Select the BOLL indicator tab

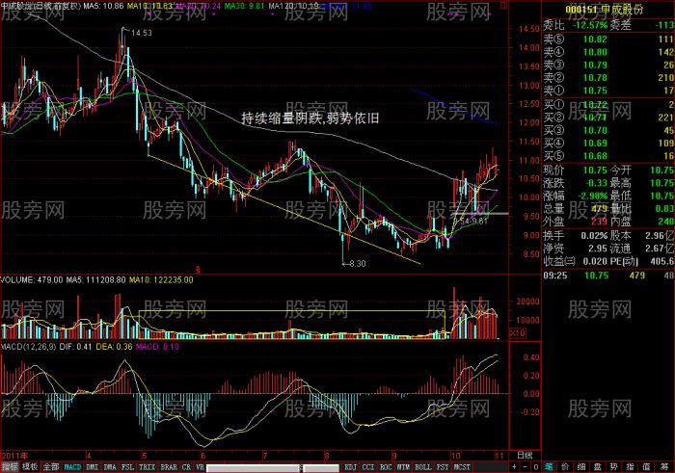(x=422, y=467)
